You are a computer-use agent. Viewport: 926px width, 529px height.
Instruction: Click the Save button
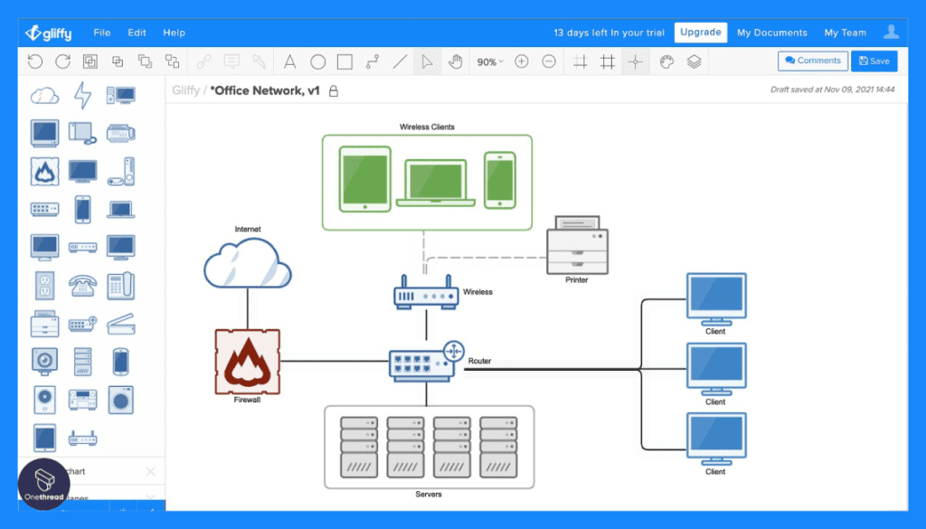pos(874,61)
